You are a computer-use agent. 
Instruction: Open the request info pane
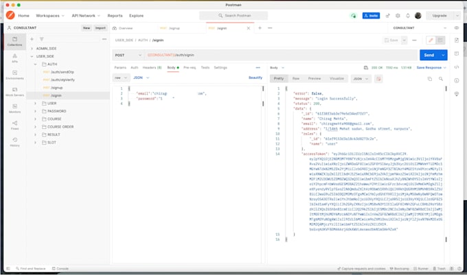click(457, 80)
